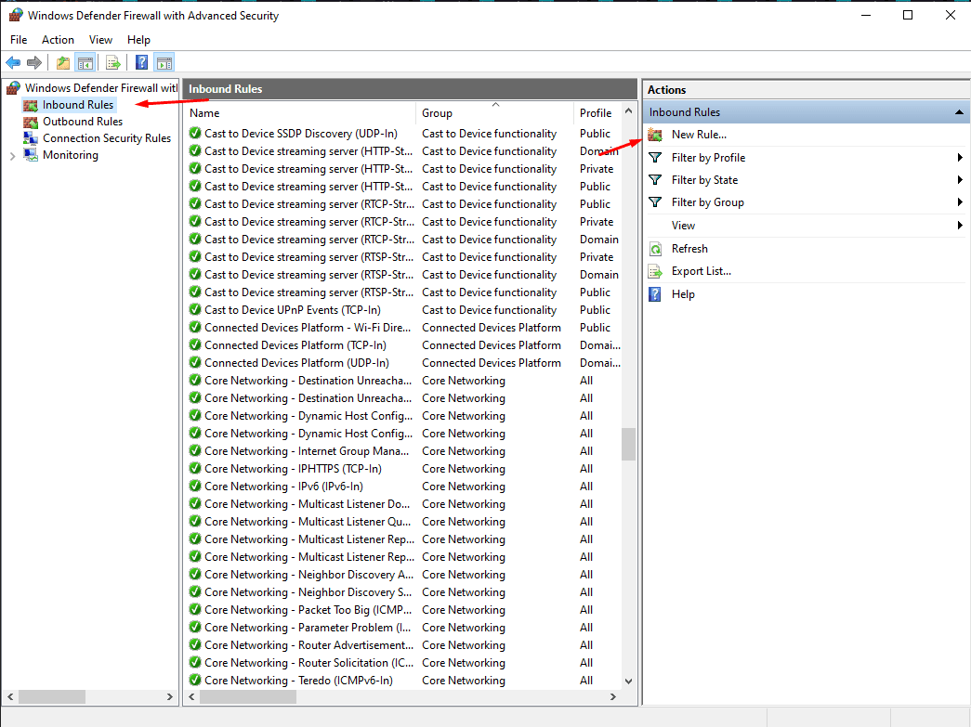Toggle the Show/Hide Action Pane toolbar button
The height and width of the screenshot is (727, 971).
point(164,62)
